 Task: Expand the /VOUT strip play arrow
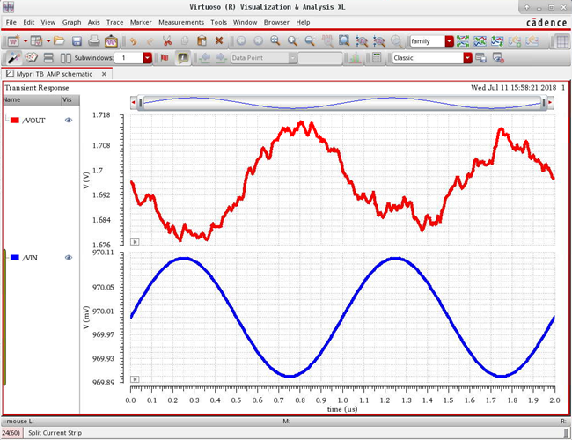coord(135,242)
